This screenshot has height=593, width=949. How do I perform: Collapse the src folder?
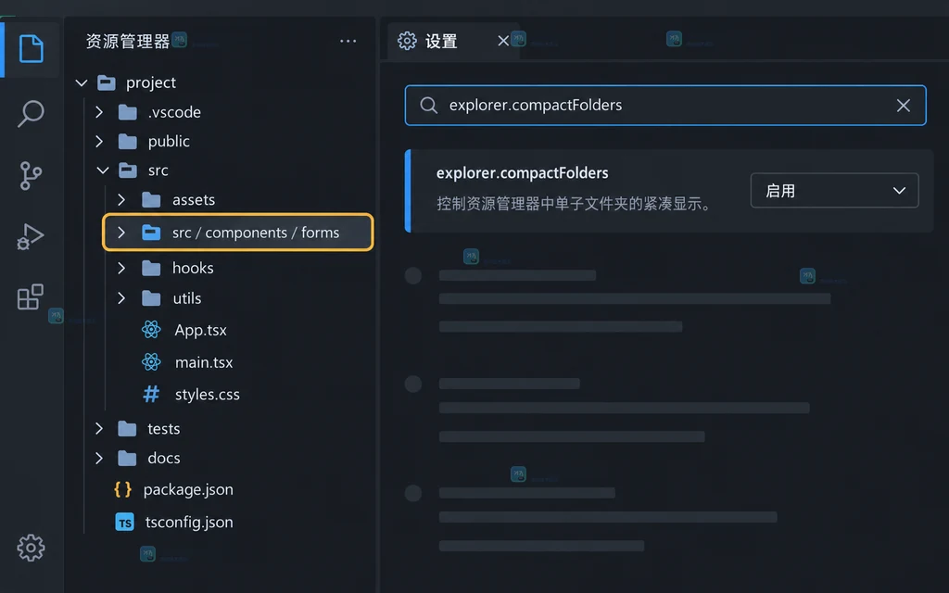103,170
